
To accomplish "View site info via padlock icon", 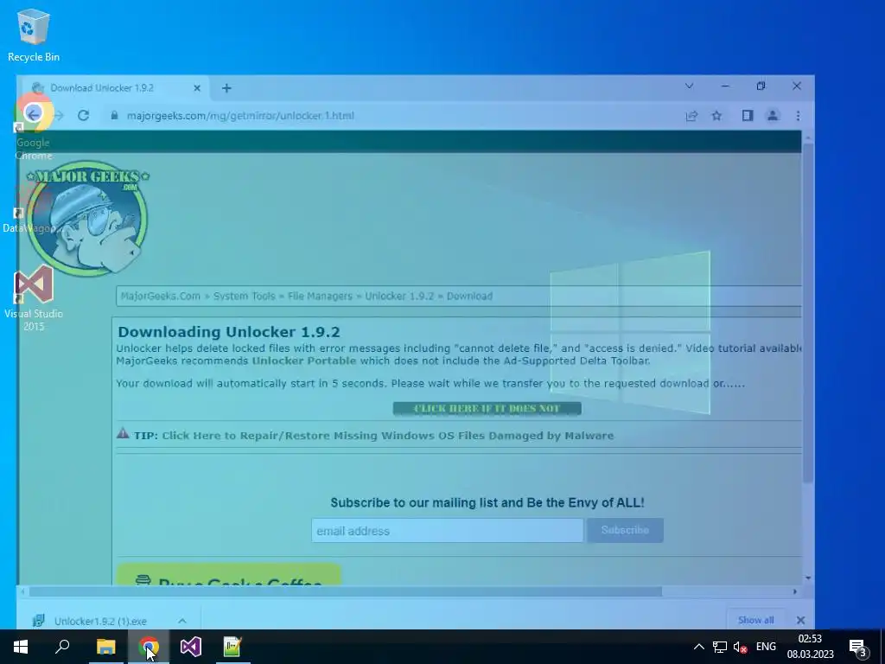I will [115, 115].
